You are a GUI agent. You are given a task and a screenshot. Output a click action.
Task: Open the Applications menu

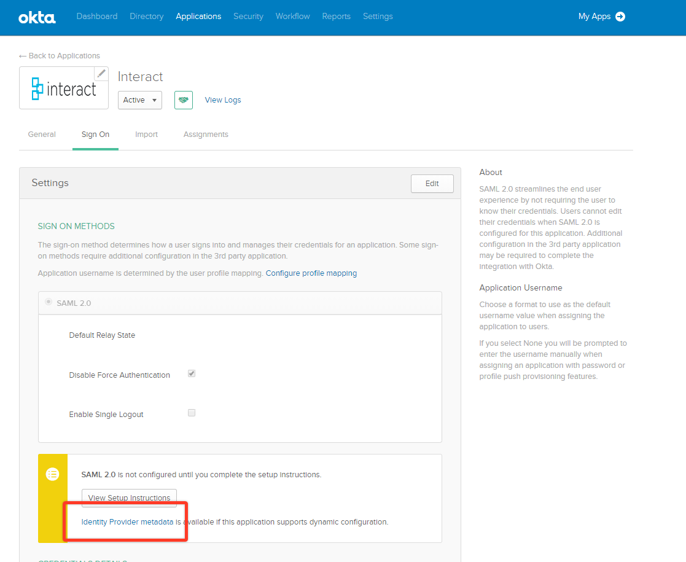198,16
